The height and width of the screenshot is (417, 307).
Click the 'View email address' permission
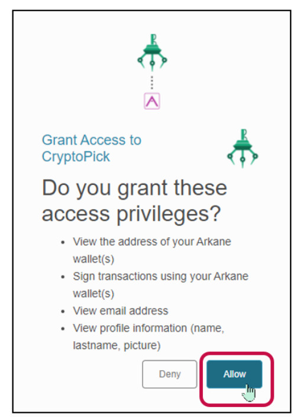click(121, 311)
